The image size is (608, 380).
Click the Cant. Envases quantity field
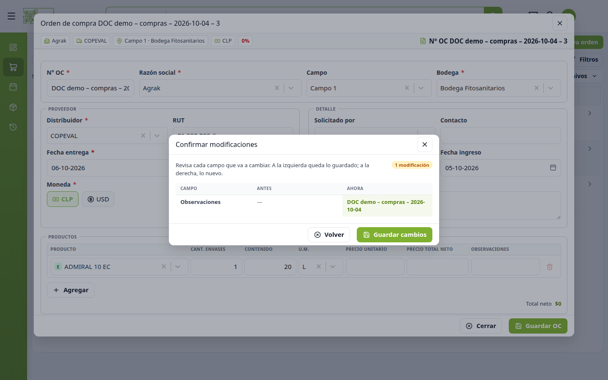(x=216, y=266)
